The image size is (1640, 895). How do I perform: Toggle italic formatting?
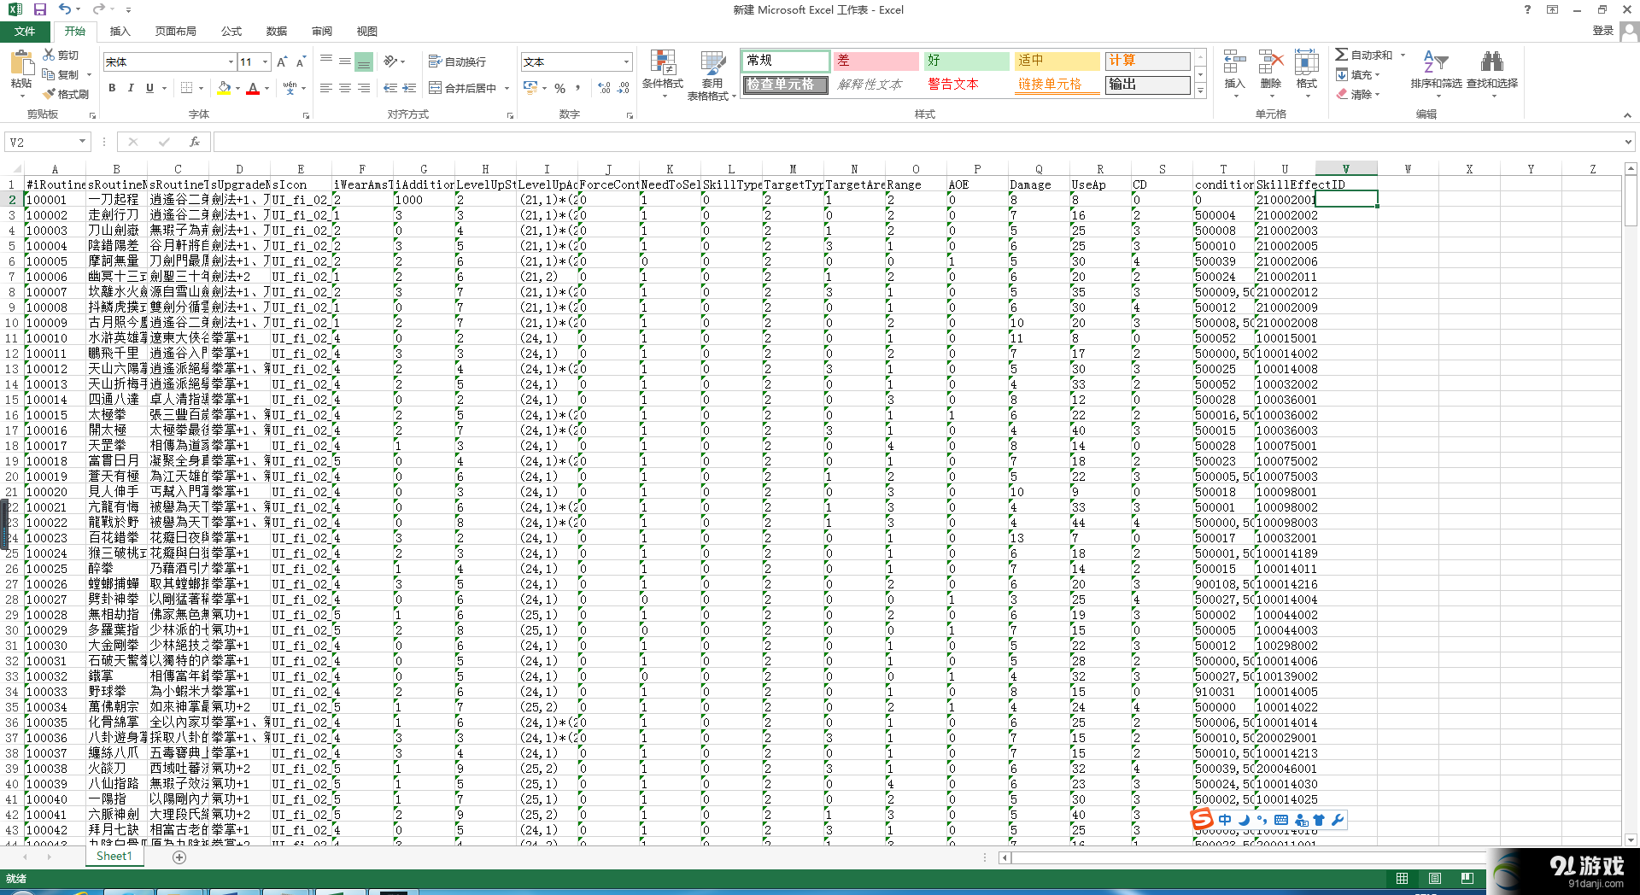point(131,88)
